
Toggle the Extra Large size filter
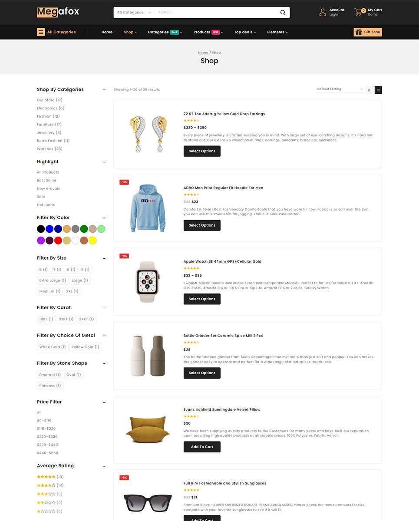pyautogui.click(x=53, y=280)
